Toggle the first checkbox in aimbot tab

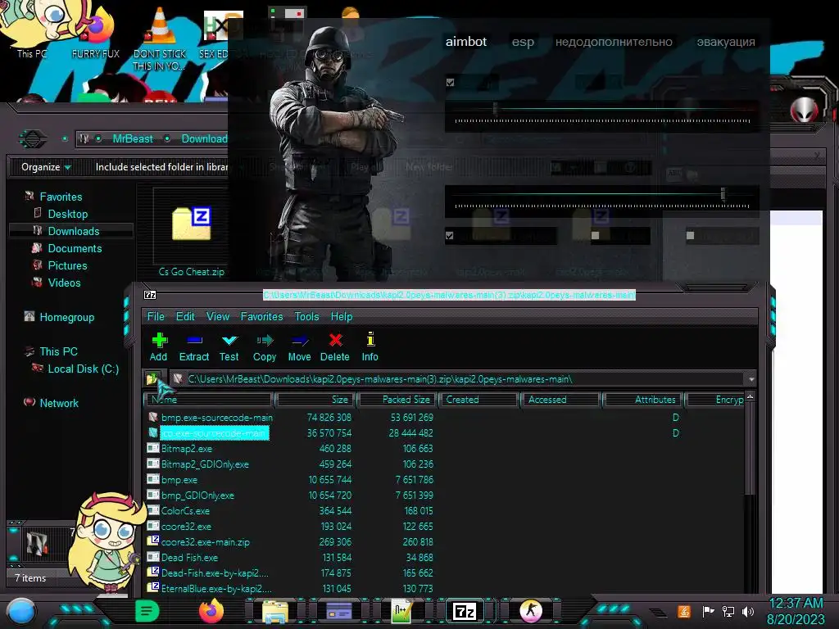[450, 83]
